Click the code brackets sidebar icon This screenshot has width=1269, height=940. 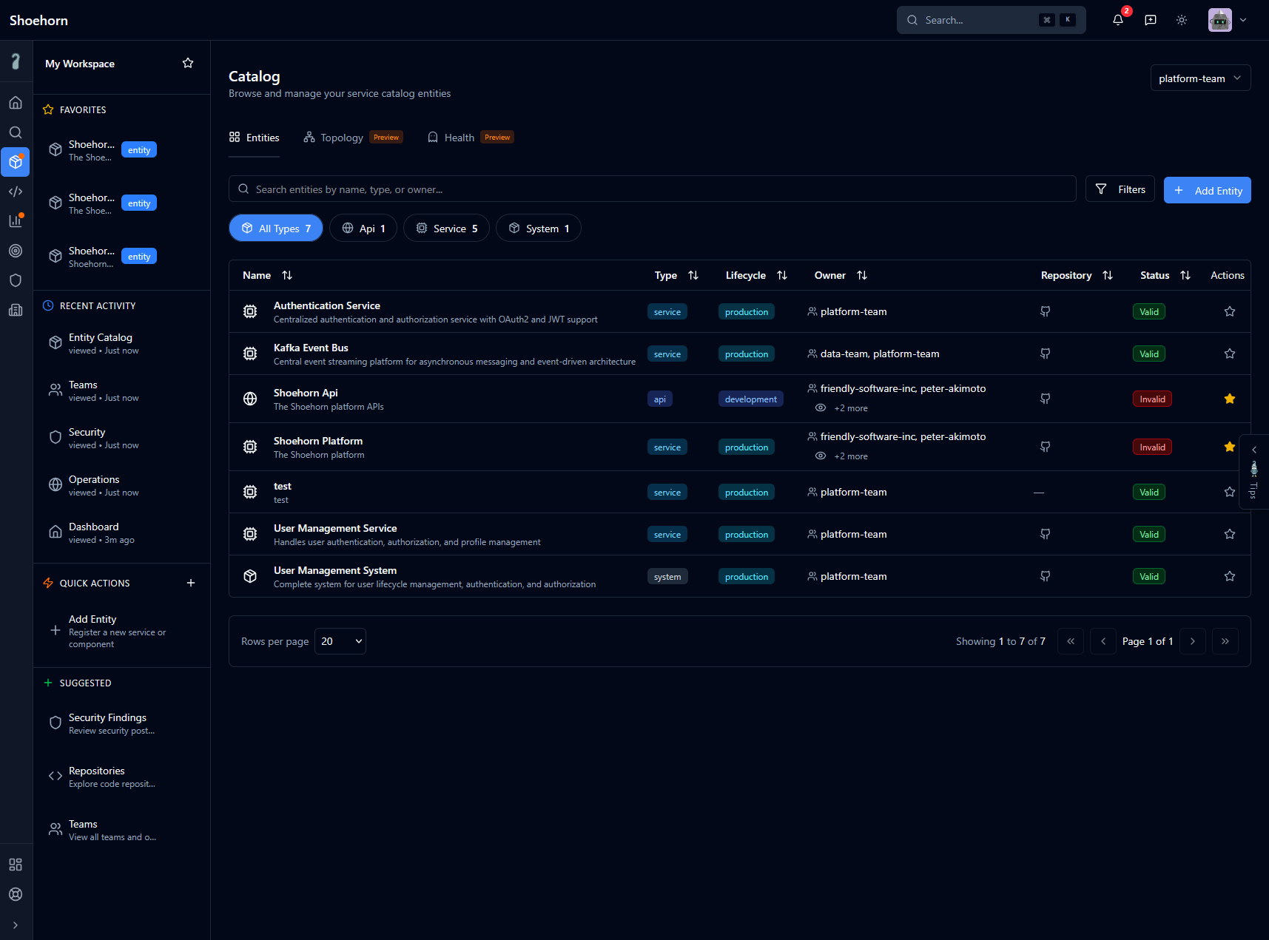(x=16, y=192)
